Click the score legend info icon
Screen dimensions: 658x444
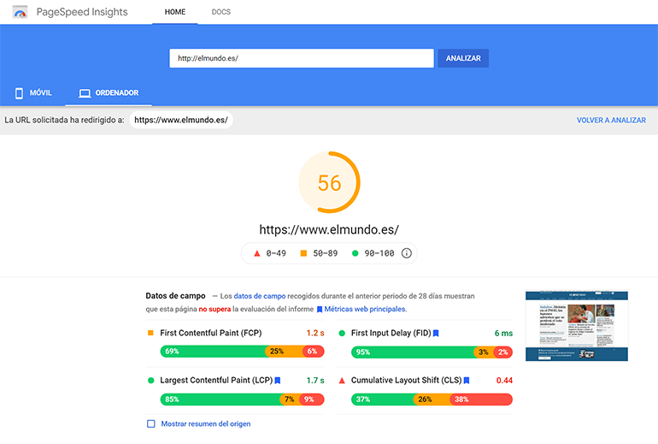coord(407,253)
